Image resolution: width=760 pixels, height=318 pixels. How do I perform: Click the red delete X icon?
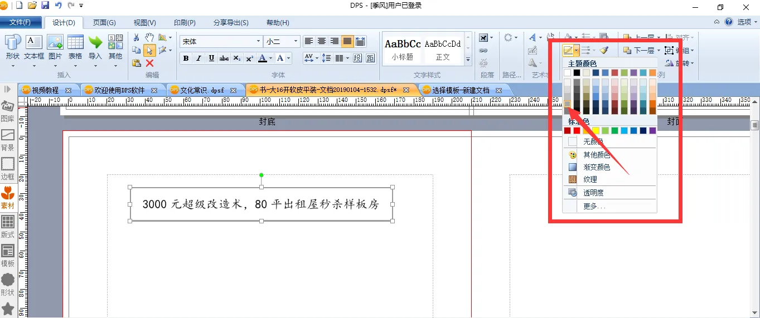pos(149,63)
